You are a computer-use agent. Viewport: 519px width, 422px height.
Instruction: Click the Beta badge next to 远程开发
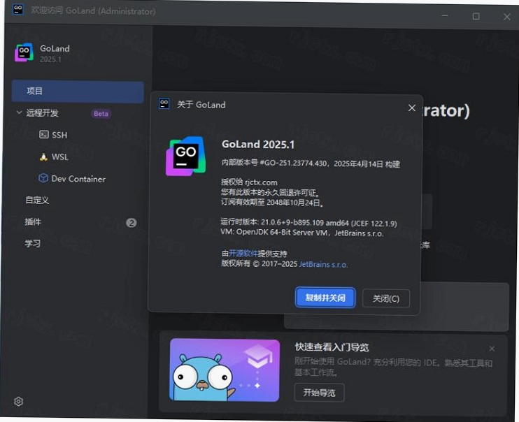click(x=101, y=113)
